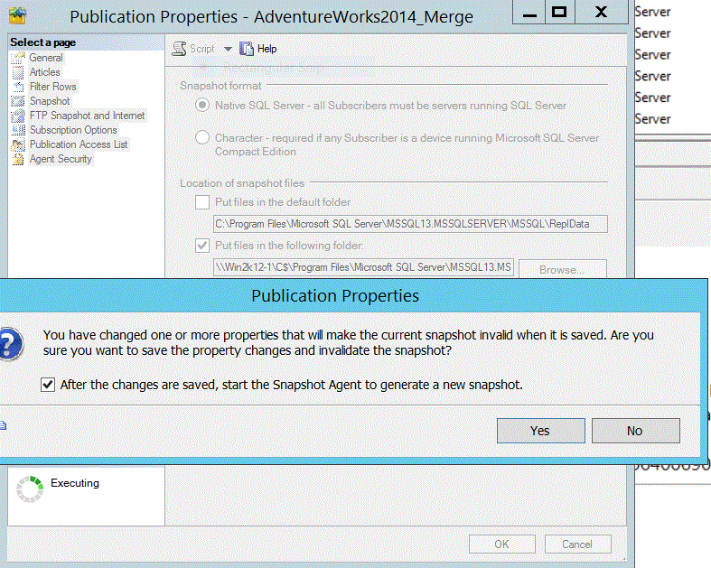Open the General page
Screen dimensions: 711x568
pos(46,58)
